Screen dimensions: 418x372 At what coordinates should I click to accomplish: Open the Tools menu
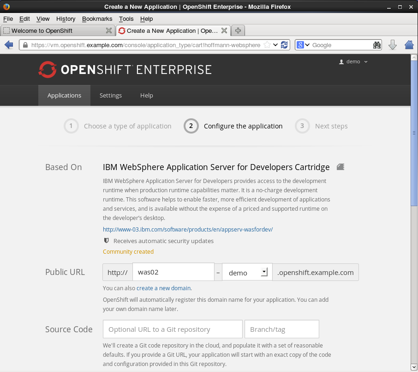126,18
